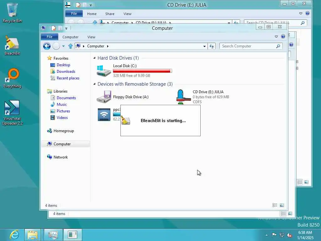Viewport: 321px width, 241px height.
Task: Open the View tab in CD Drive window
Action: pos(127,14)
